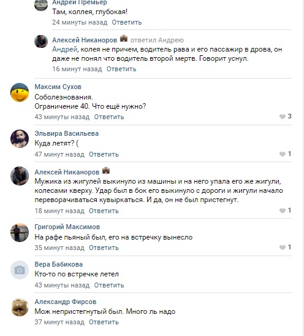Click heart on the жигули accident comment
The height and width of the screenshot is (336, 304).
283,211
